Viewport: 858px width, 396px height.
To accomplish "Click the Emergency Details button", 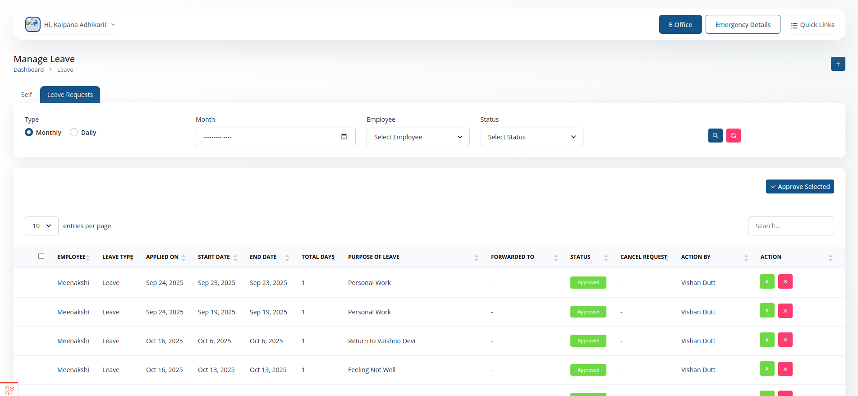I will pyautogui.click(x=743, y=24).
